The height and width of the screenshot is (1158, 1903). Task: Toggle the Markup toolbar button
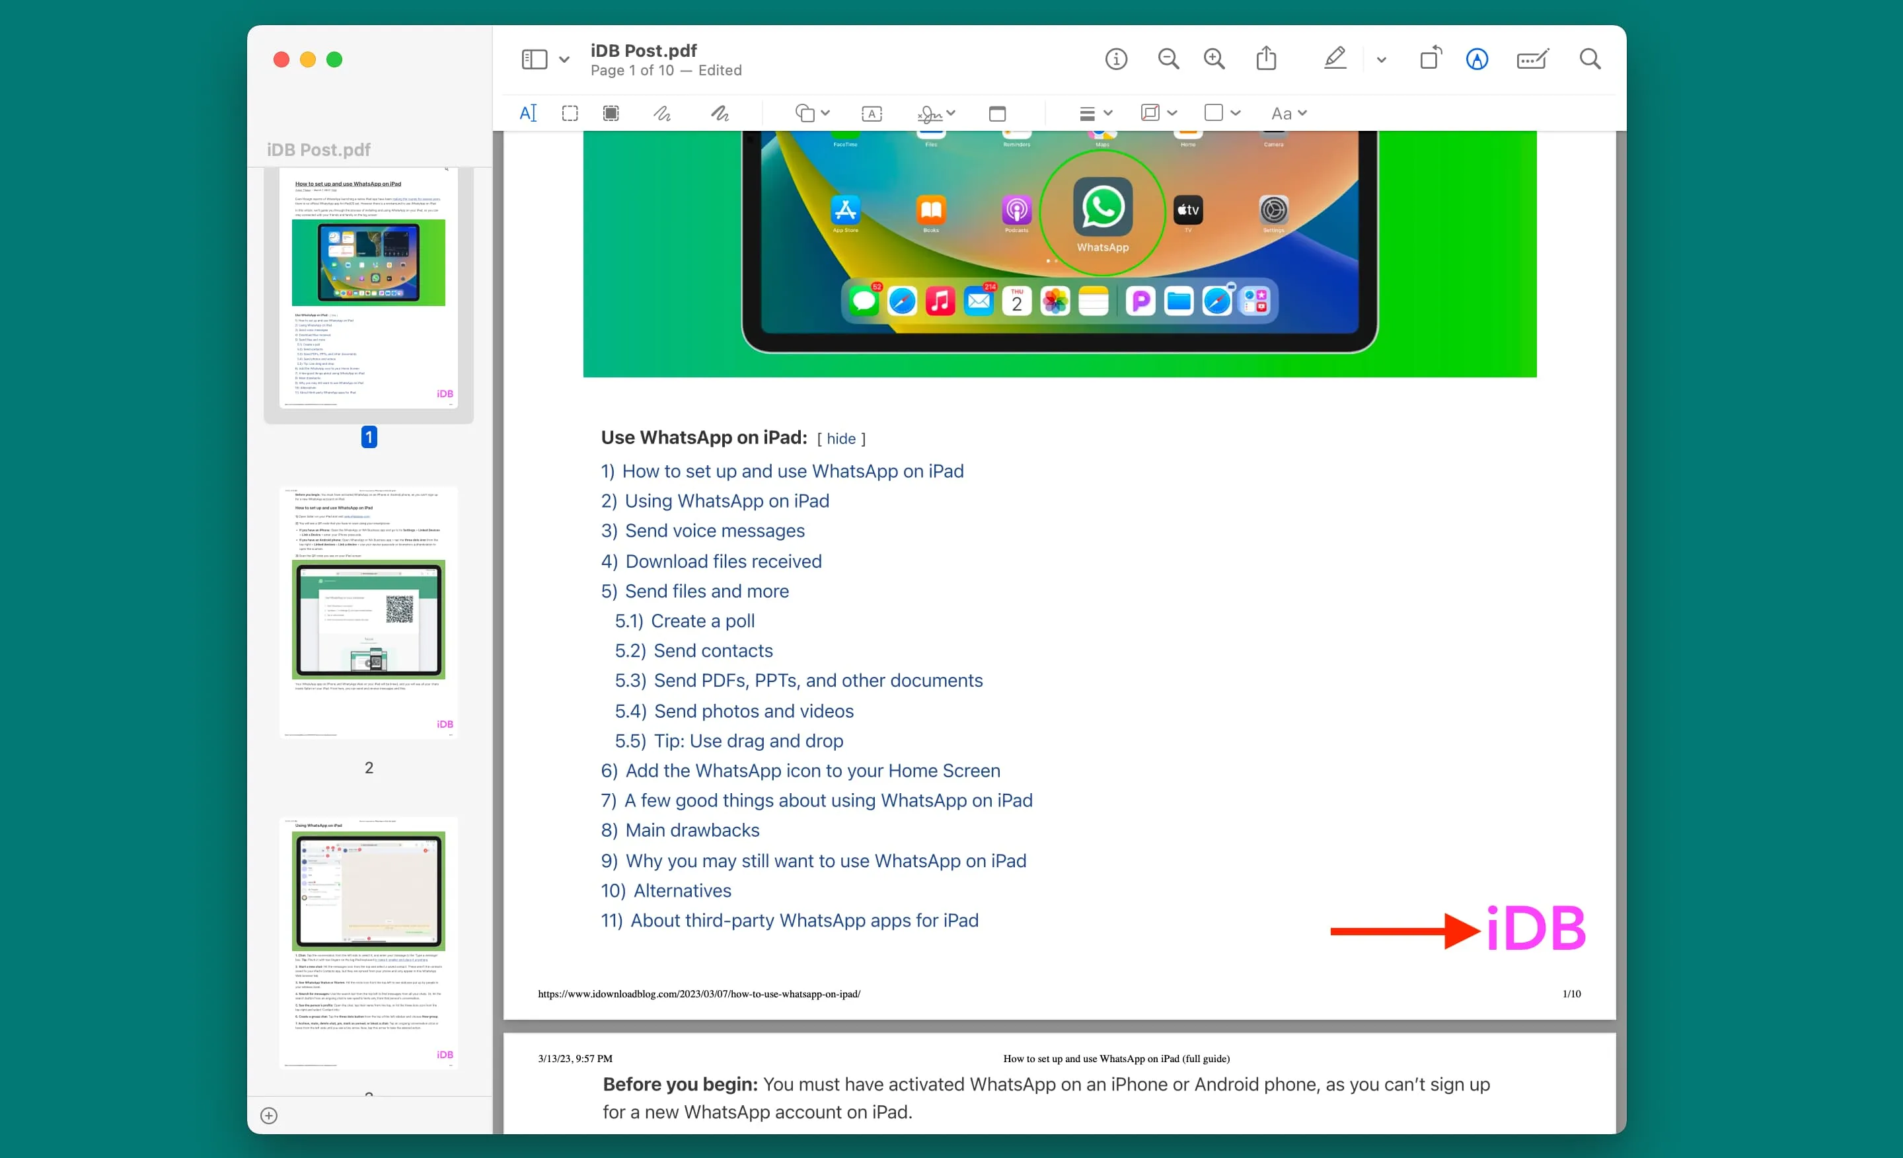coord(1477,59)
